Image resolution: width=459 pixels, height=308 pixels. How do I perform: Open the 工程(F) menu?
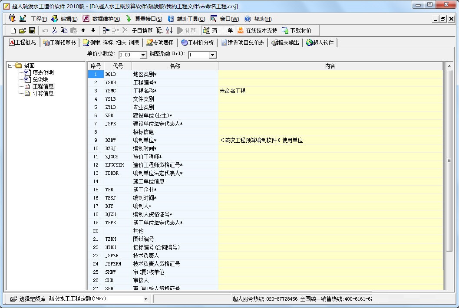39,19
